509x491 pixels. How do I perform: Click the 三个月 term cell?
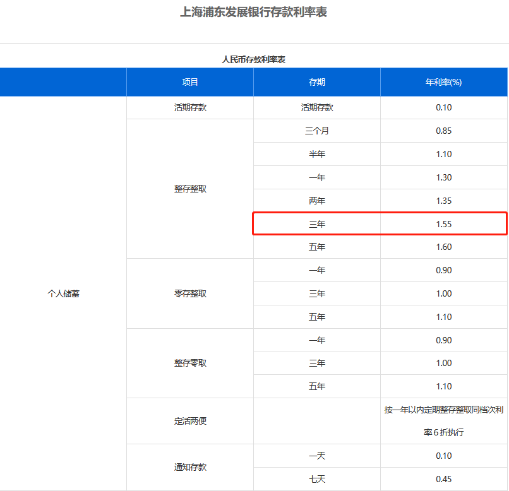[x=317, y=131]
